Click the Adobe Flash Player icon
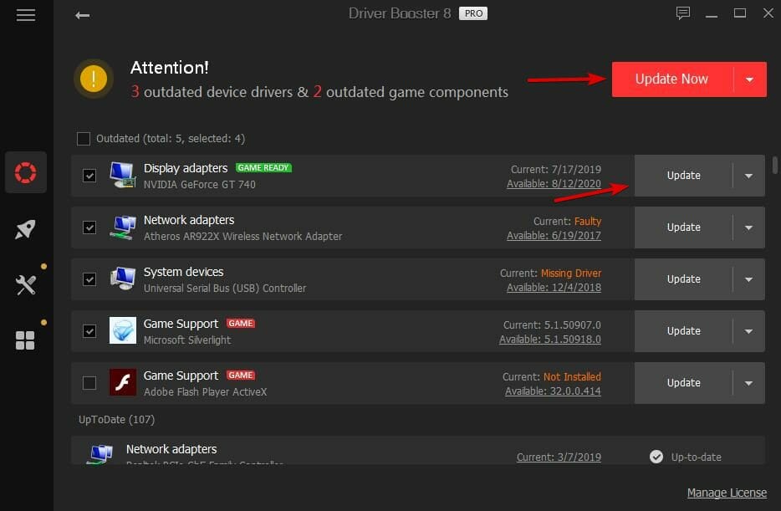Image resolution: width=781 pixels, height=511 pixels. pos(123,382)
